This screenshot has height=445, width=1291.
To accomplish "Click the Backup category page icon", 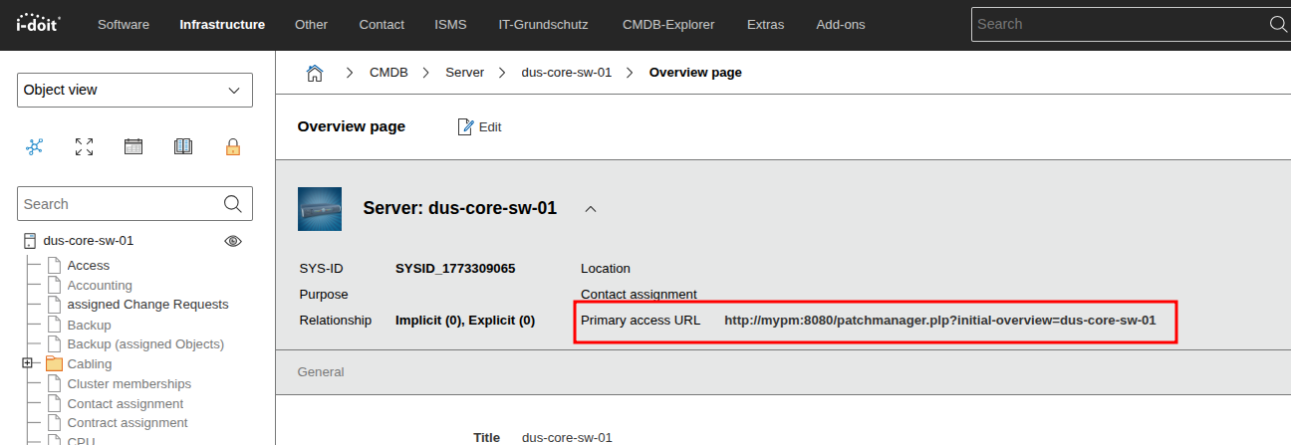I will click(54, 326).
